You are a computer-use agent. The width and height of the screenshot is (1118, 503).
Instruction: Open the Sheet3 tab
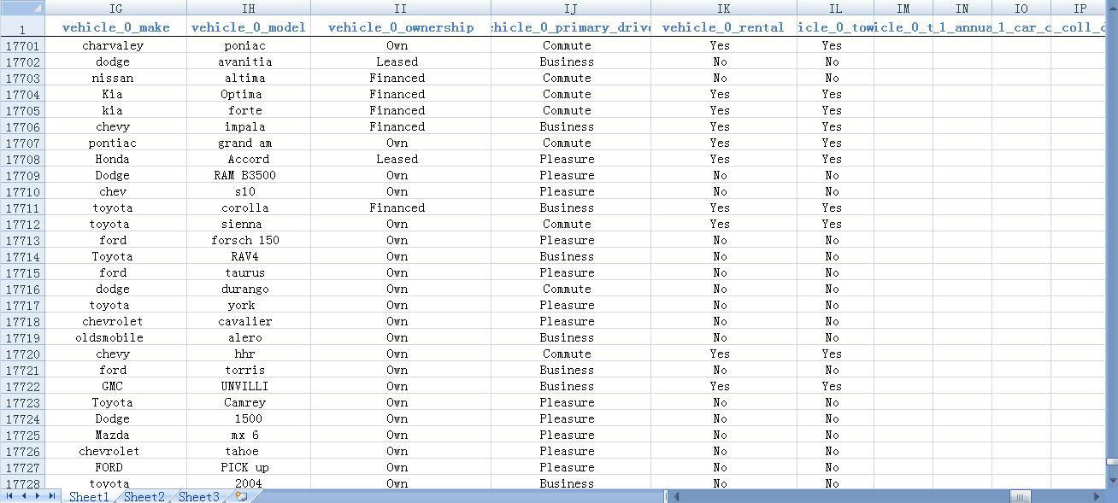click(198, 496)
